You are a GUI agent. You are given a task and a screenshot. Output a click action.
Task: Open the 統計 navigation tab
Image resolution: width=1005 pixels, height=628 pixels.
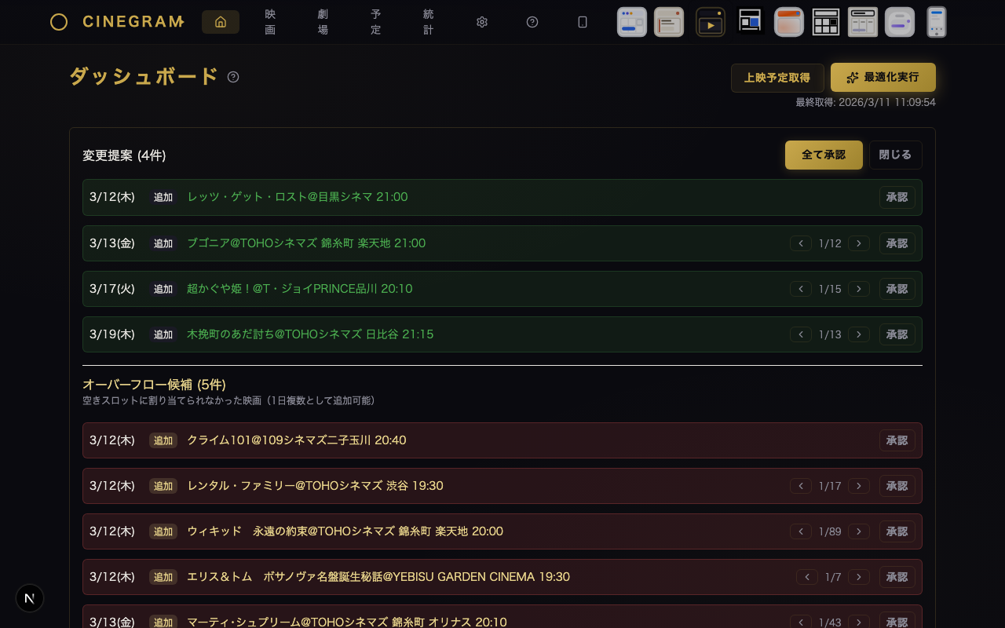(x=428, y=22)
